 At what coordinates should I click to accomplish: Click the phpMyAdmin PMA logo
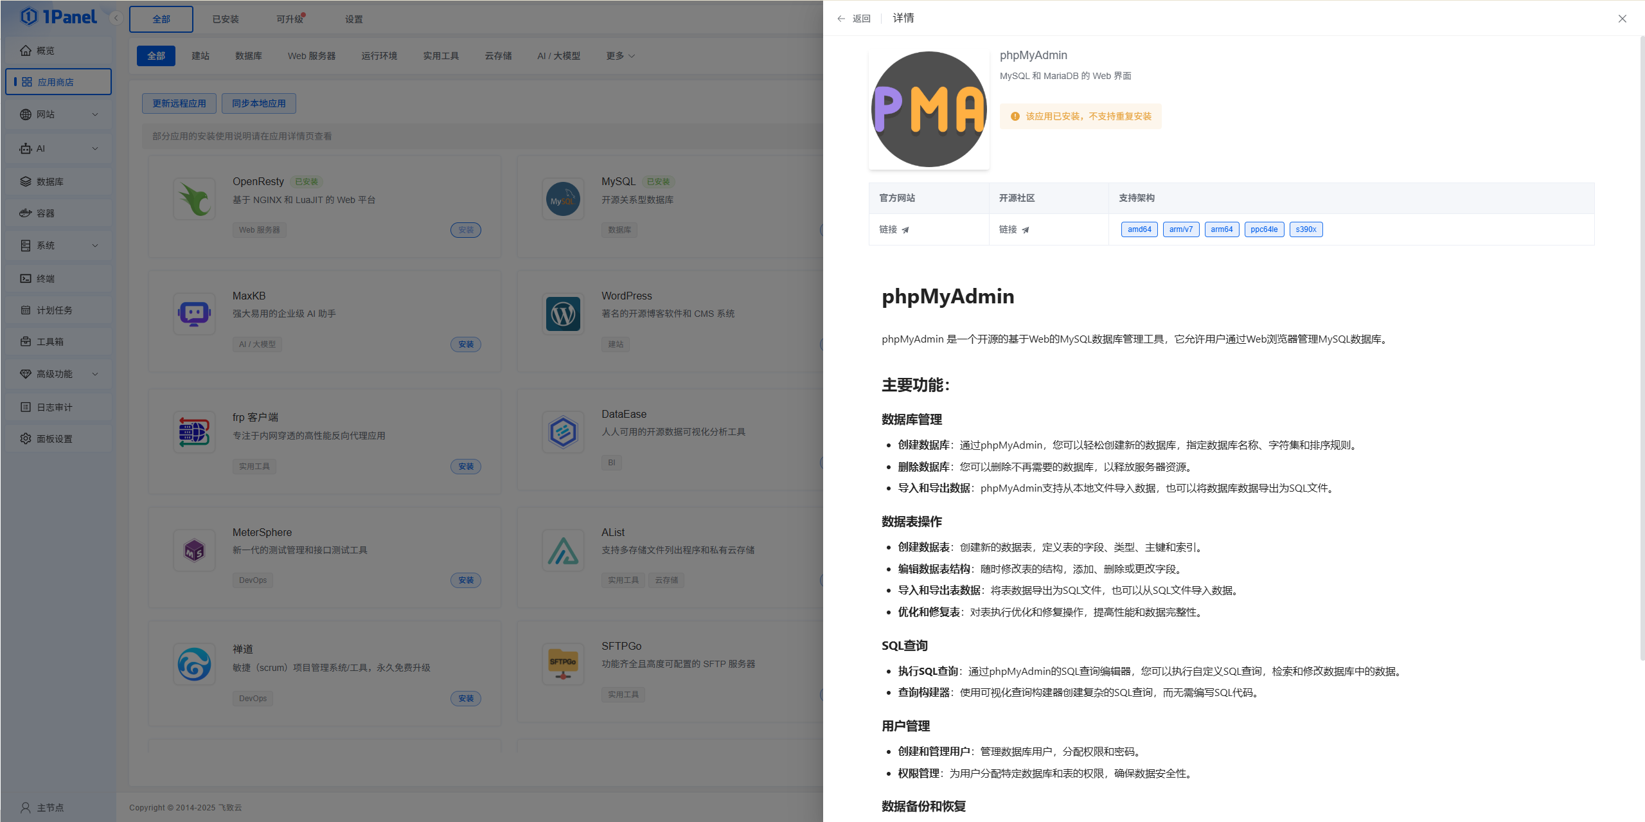click(928, 109)
